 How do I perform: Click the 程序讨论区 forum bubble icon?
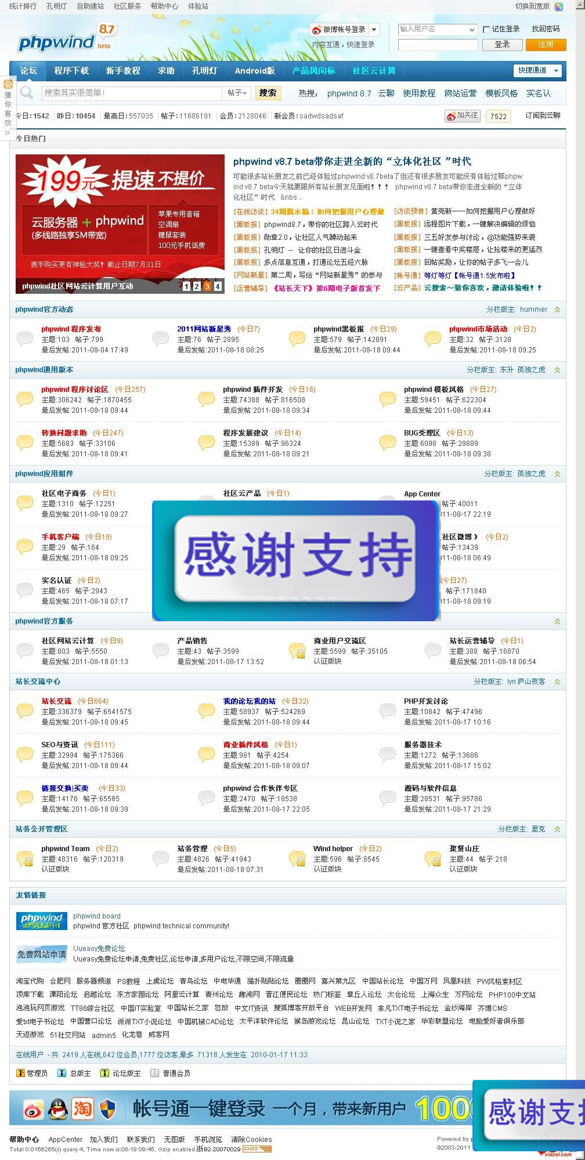point(25,399)
